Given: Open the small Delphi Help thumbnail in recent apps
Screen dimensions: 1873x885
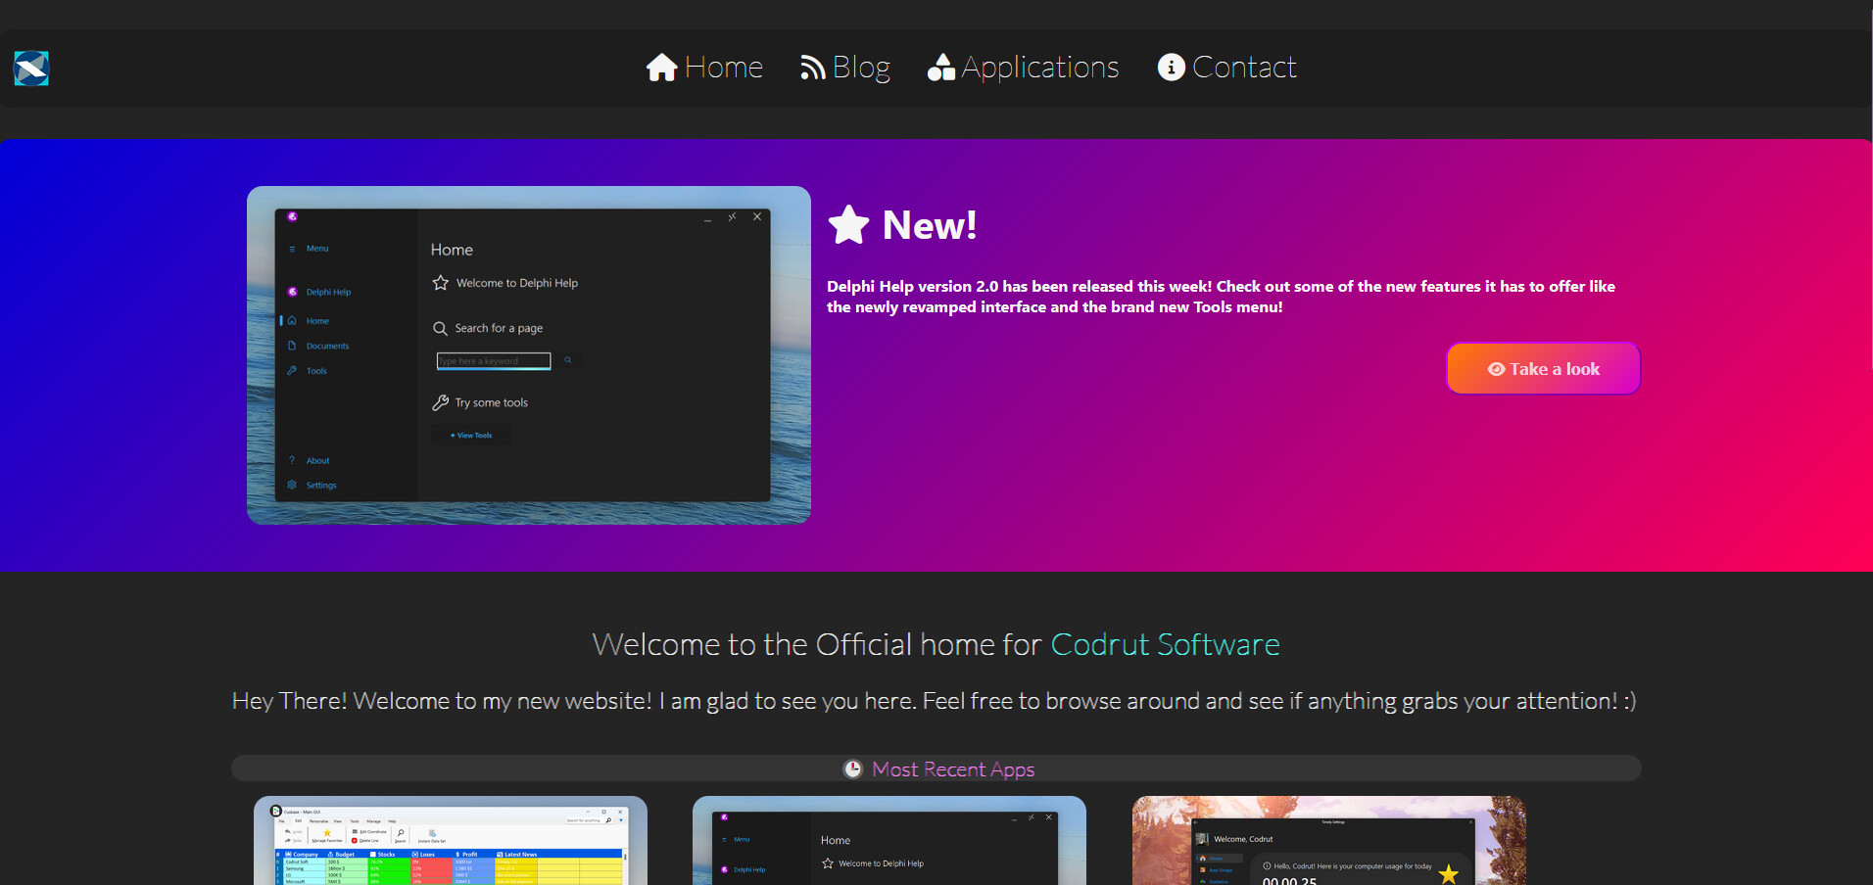Looking at the screenshot, I should tap(888, 842).
